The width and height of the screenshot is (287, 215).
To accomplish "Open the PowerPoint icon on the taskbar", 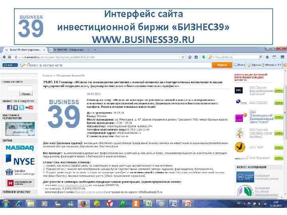I will pos(187,204).
